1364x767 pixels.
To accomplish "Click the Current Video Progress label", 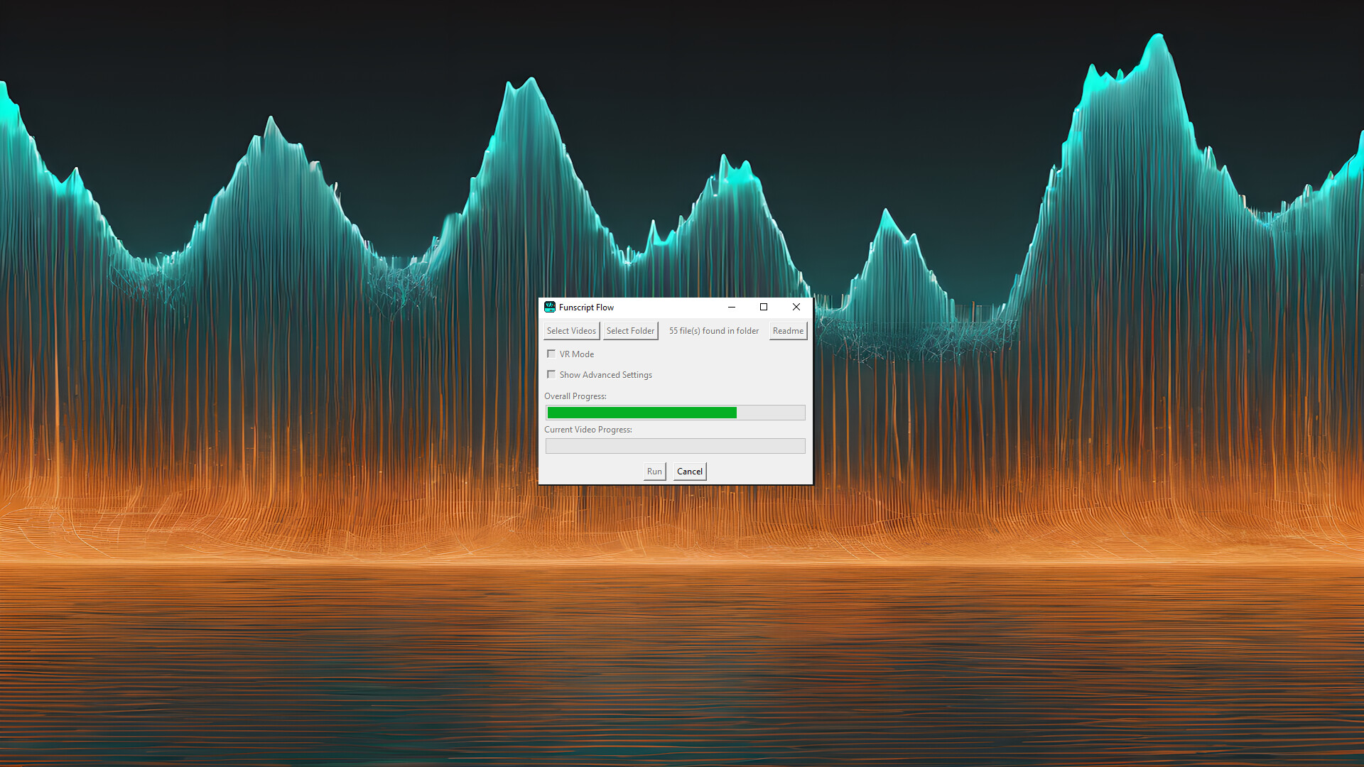I will pos(588,429).
